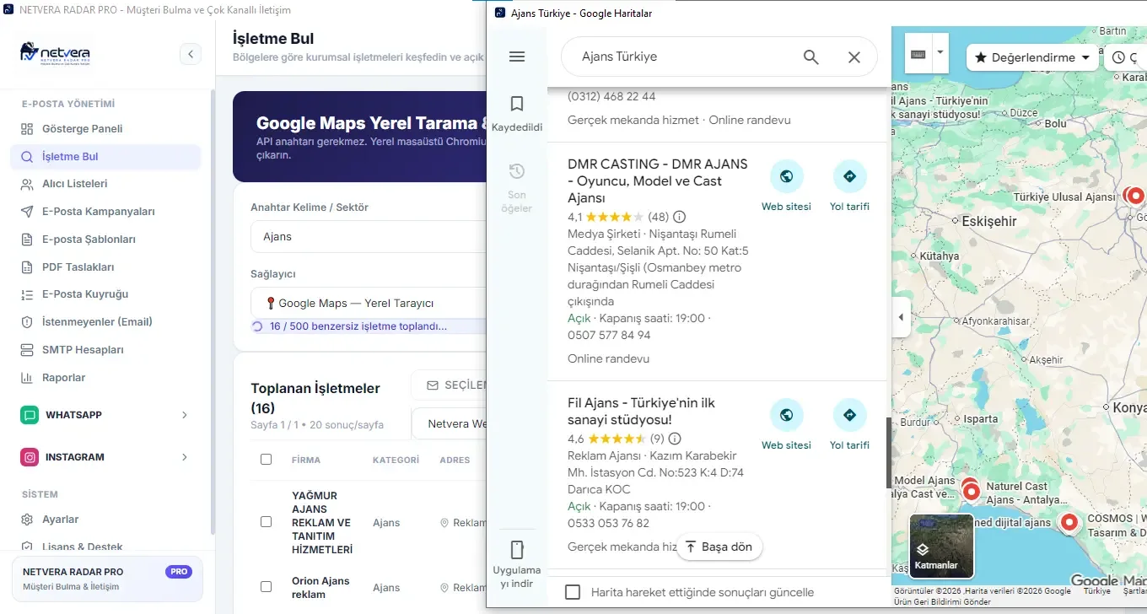Click the İstenmeyenler (Email) shield icon
The width and height of the screenshot is (1147, 614).
click(26, 322)
